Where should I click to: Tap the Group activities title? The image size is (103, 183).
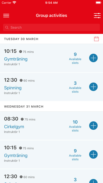point(51,16)
